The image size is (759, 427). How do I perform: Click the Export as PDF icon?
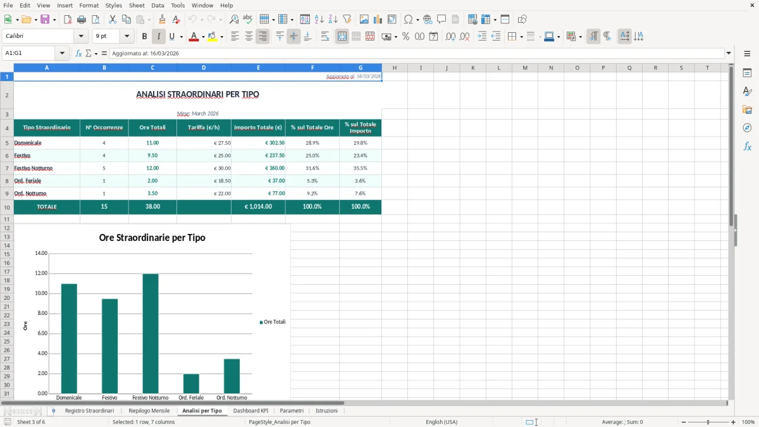point(67,20)
